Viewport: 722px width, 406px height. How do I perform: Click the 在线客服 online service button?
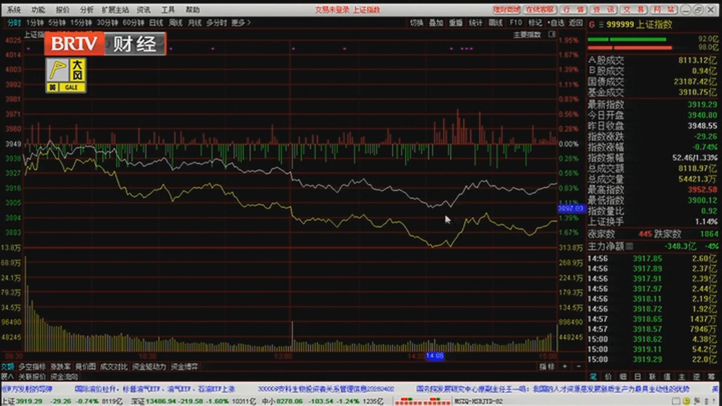click(x=540, y=10)
